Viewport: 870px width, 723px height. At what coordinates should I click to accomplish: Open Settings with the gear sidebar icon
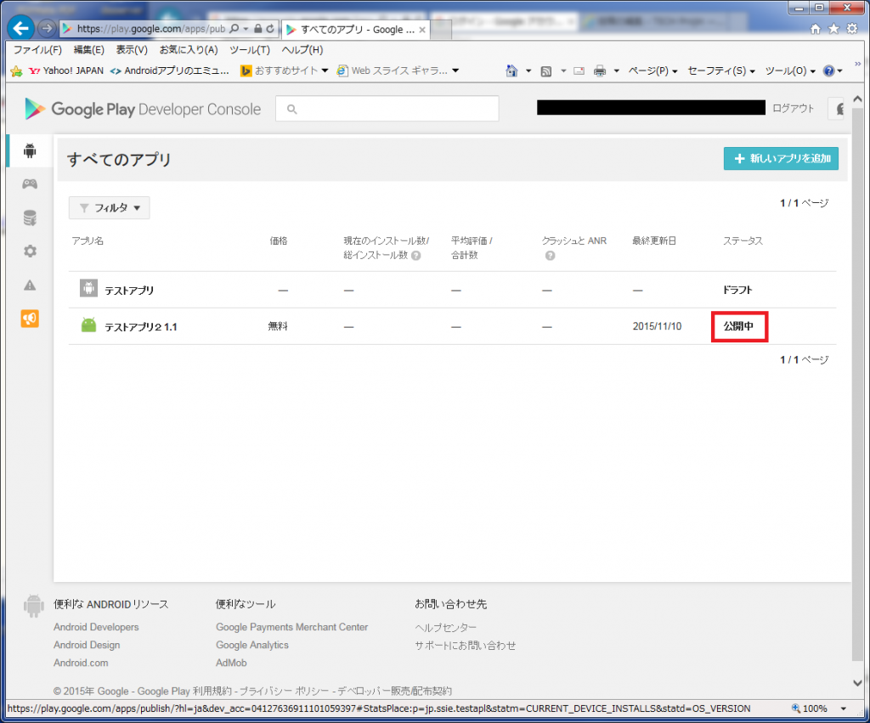coord(28,251)
